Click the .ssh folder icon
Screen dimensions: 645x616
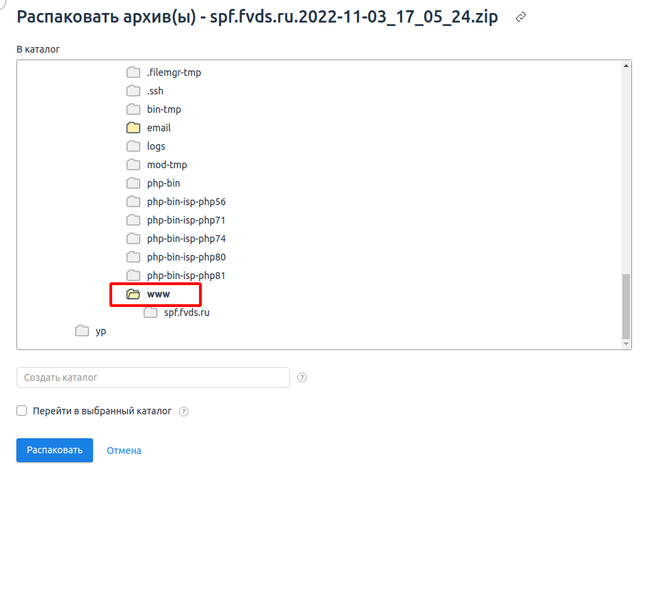click(133, 91)
